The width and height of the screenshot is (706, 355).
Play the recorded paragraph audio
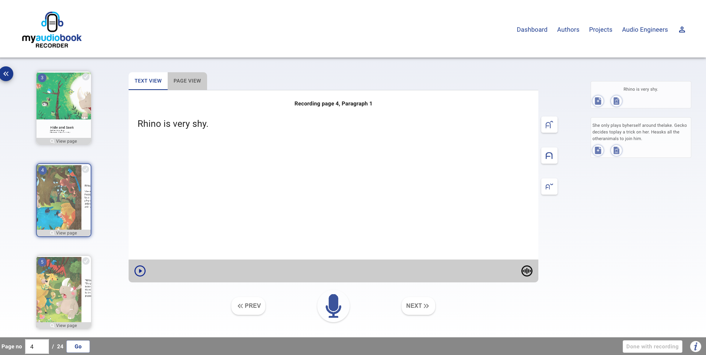tap(140, 271)
